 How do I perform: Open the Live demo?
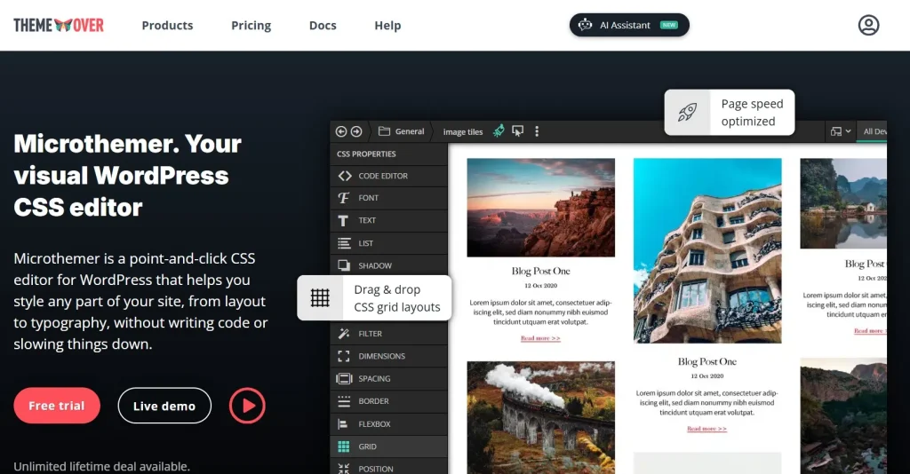tap(164, 406)
